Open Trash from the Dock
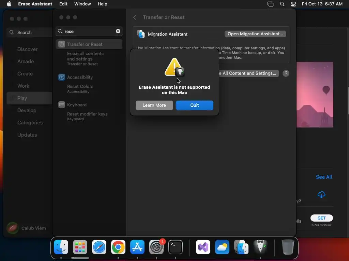The width and height of the screenshot is (349, 261). [x=288, y=247]
